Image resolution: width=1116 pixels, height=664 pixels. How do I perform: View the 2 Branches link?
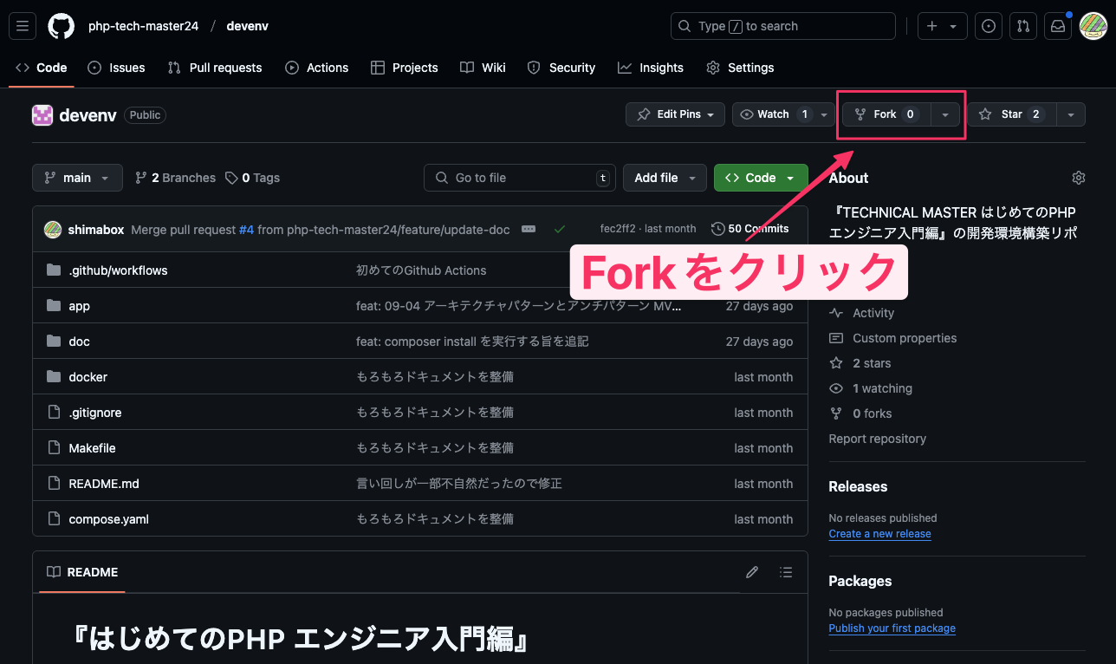pyautogui.click(x=176, y=178)
